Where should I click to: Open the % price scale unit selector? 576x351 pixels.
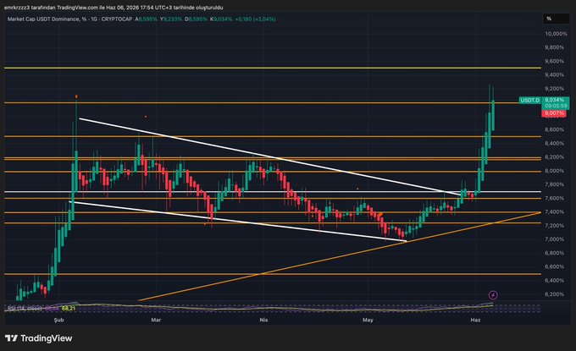tap(556, 19)
